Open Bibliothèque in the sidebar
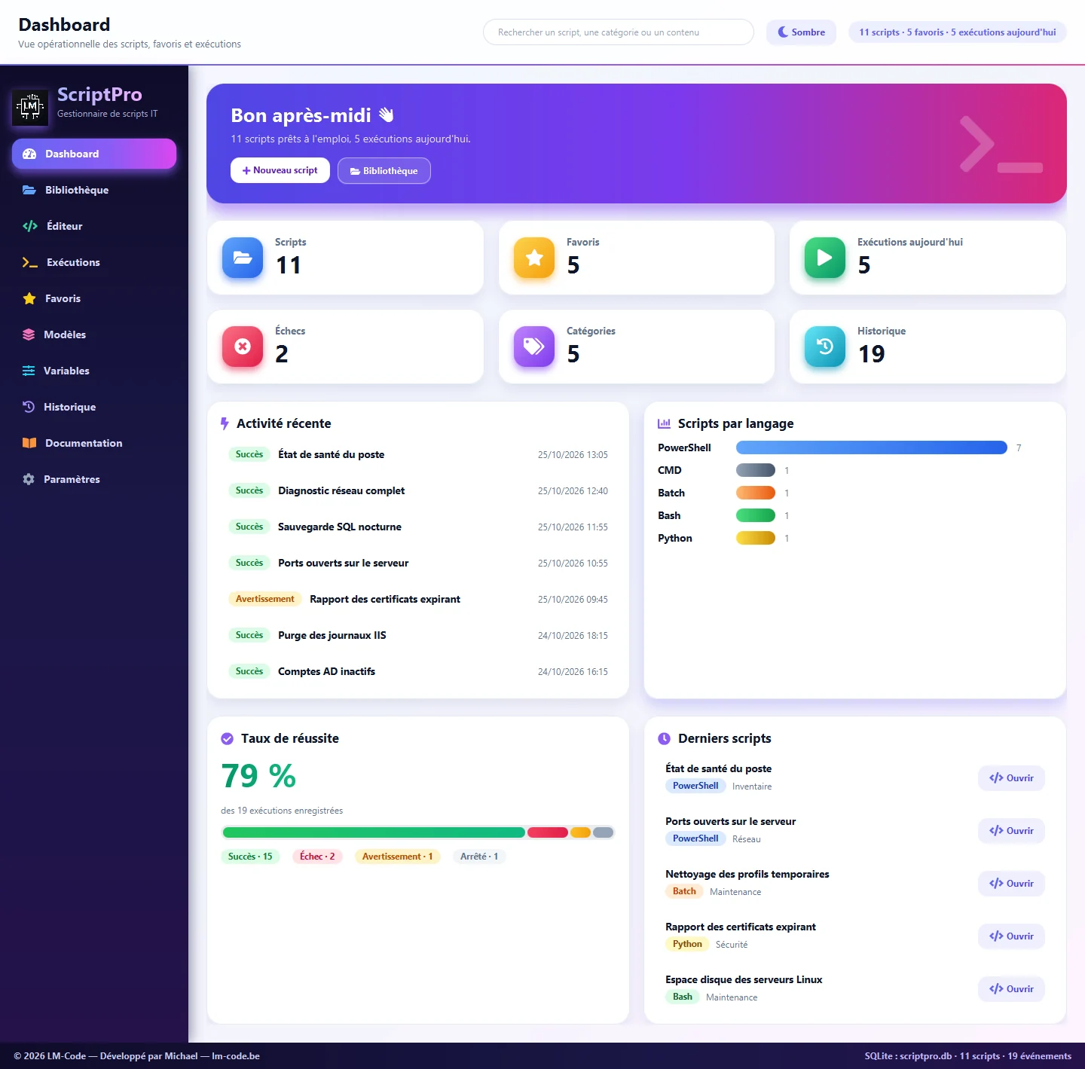 pyautogui.click(x=94, y=190)
